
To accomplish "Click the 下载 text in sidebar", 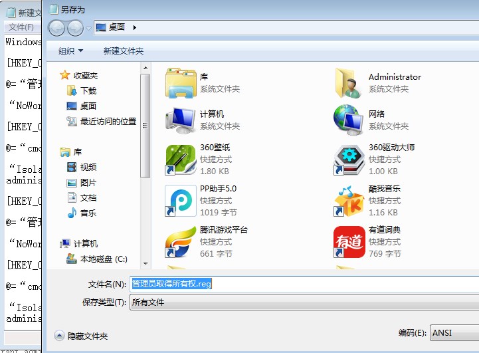I will coord(88,91).
